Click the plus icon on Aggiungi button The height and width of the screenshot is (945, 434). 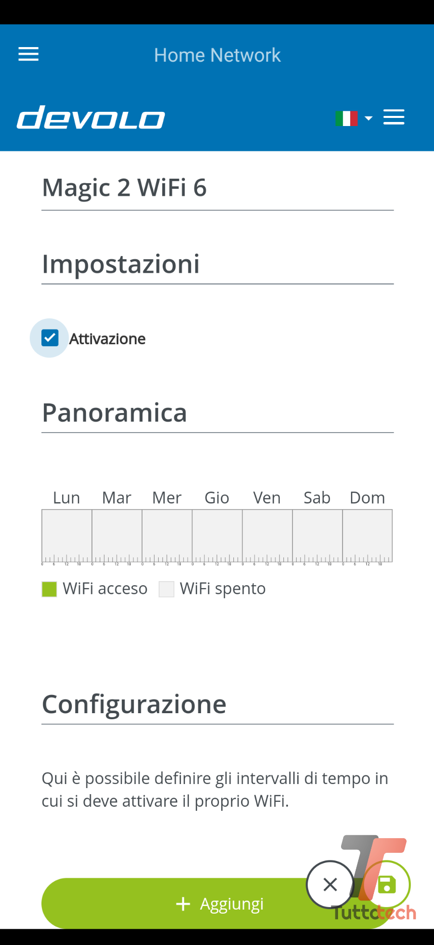tap(183, 904)
